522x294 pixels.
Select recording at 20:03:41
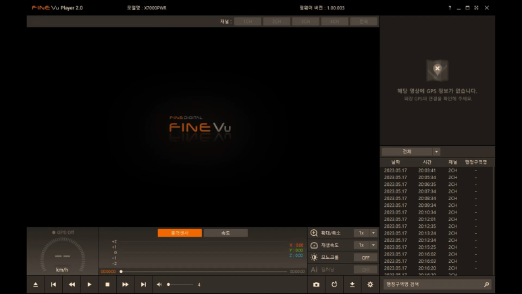tap(436, 170)
